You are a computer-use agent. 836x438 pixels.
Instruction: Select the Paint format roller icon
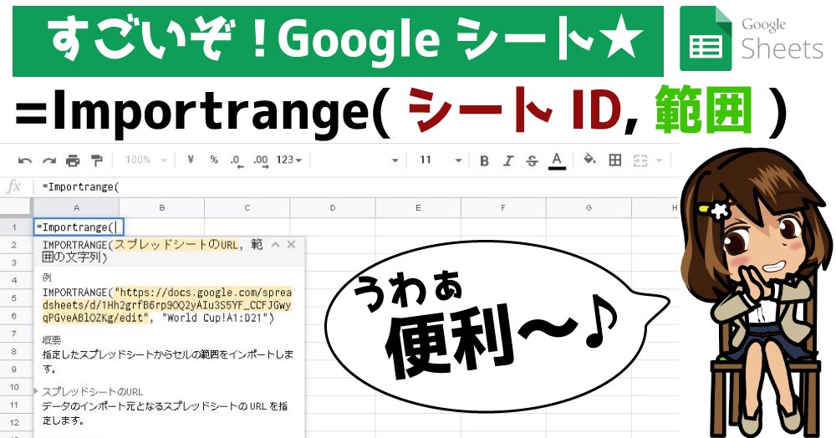pyautogui.click(x=96, y=160)
